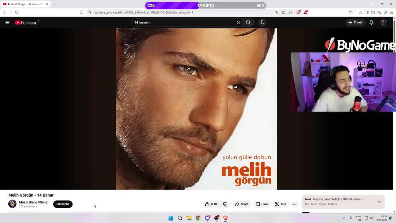The height and width of the screenshot is (223, 396).
Task: Focus the '14 mevsim' search field
Action: [184, 23]
